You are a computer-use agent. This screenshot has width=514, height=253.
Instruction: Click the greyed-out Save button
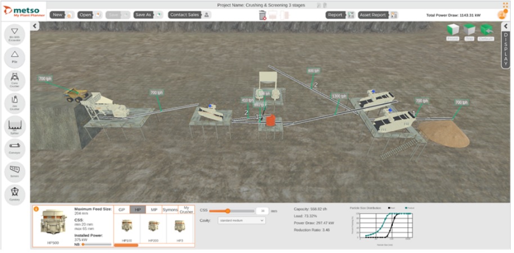pyautogui.click(x=118, y=15)
